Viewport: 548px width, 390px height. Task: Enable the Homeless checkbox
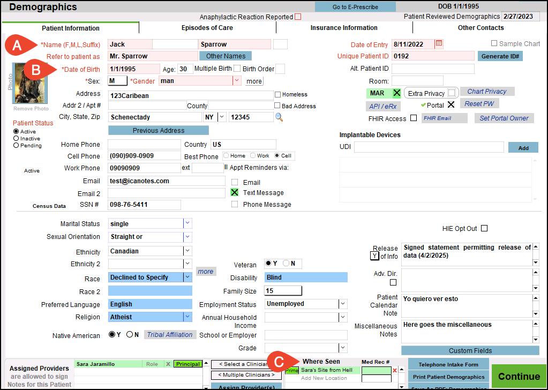coord(277,94)
